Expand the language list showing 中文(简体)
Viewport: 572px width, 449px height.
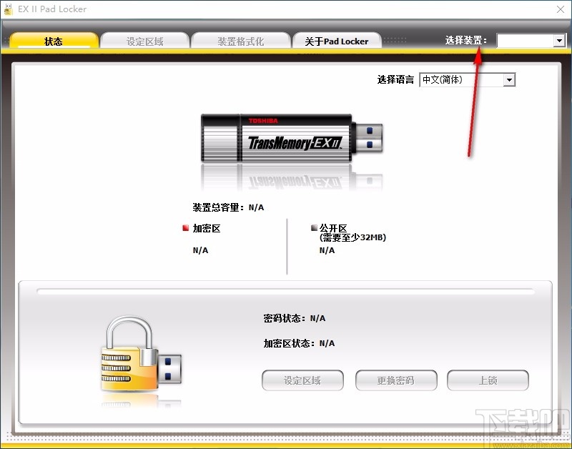coord(509,79)
